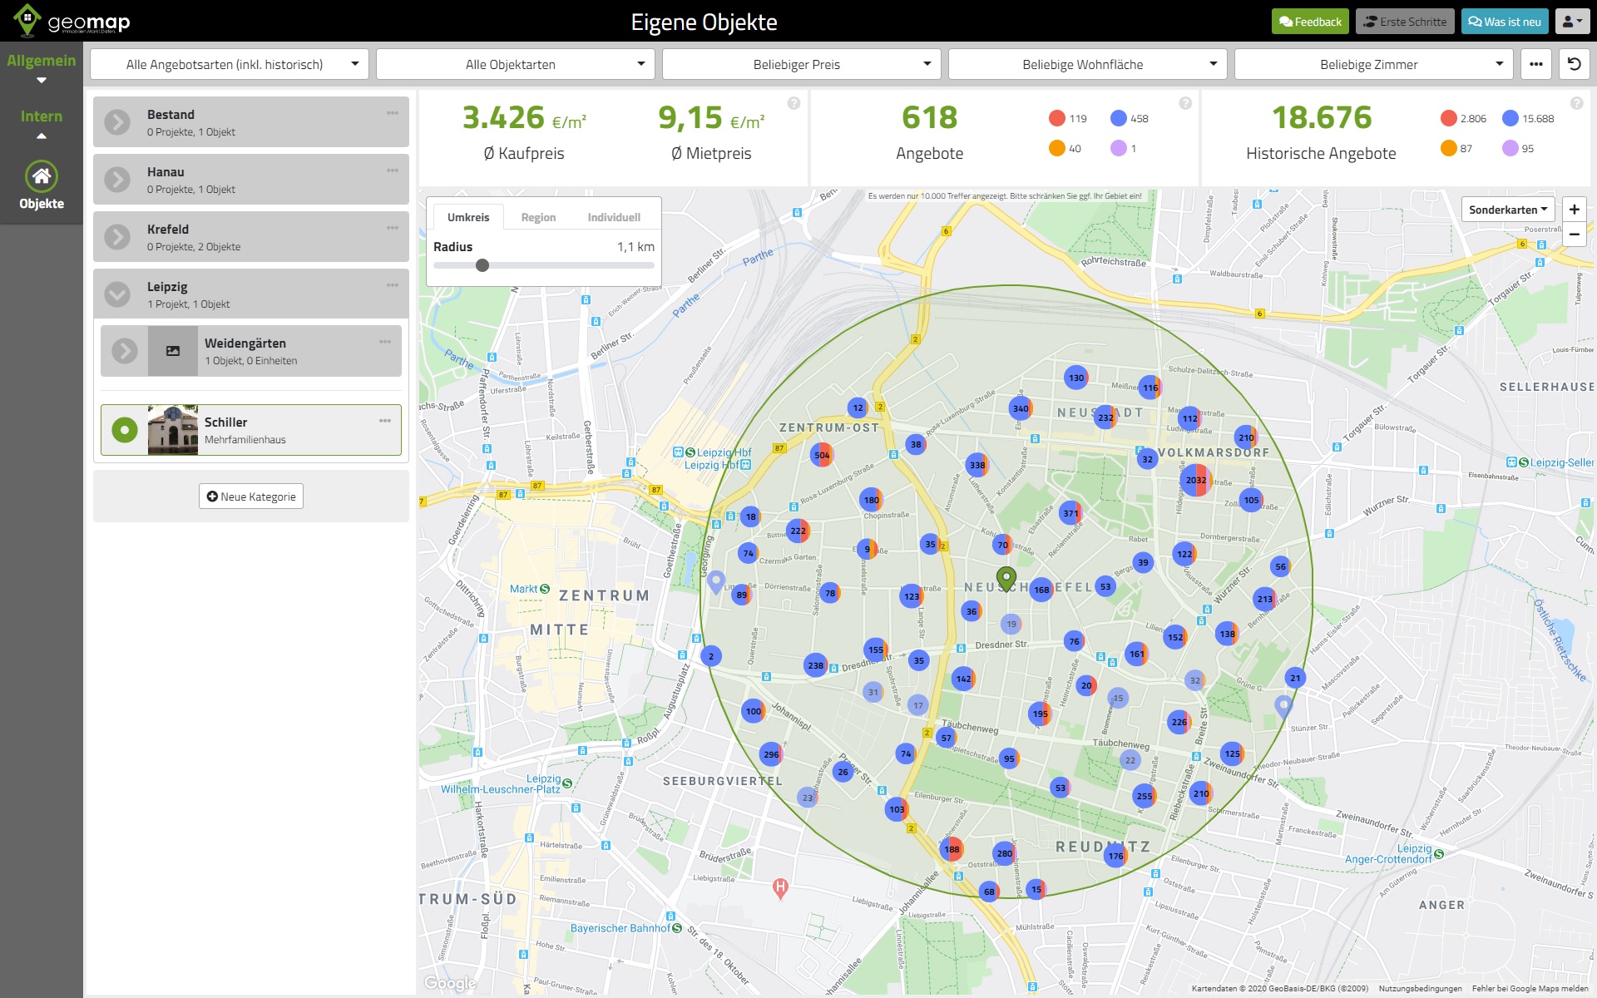Switch to the Individuell tab
The width and height of the screenshot is (1597, 998).
(616, 216)
